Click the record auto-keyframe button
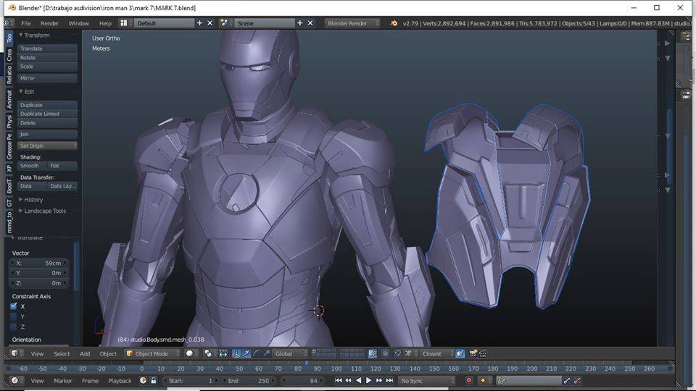The height and width of the screenshot is (391, 696). [469, 380]
